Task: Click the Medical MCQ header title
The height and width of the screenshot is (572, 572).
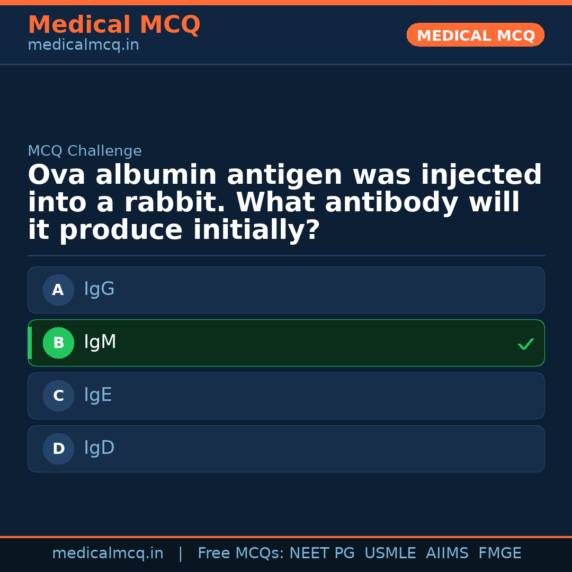Action: [114, 25]
